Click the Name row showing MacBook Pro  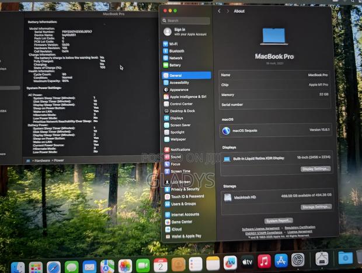coord(274,75)
